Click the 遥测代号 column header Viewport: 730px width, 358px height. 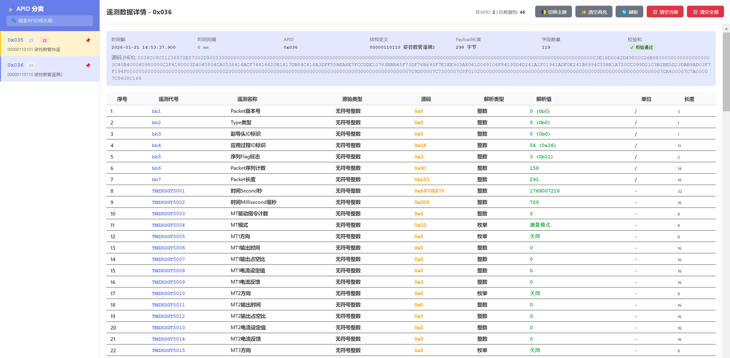(168, 99)
